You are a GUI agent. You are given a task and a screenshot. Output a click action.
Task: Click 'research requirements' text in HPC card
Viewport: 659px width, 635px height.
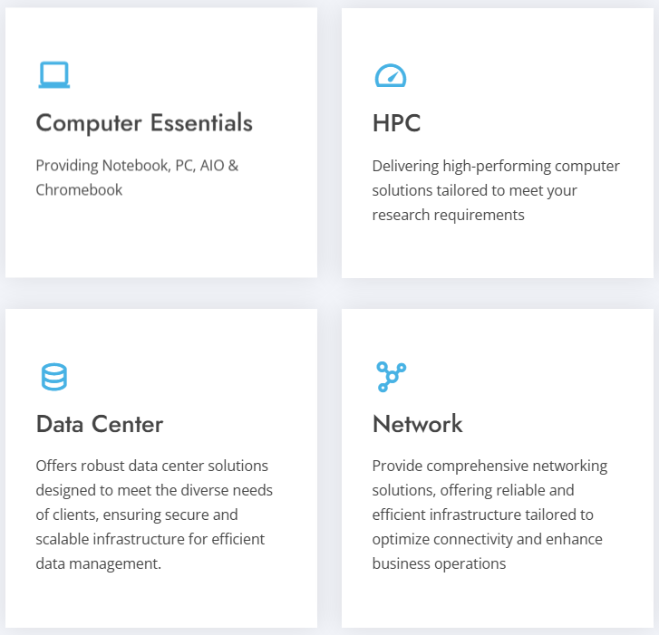pos(448,215)
